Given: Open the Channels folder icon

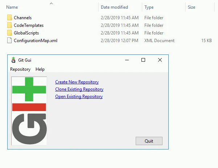Looking at the screenshot, I should pos(9,18).
